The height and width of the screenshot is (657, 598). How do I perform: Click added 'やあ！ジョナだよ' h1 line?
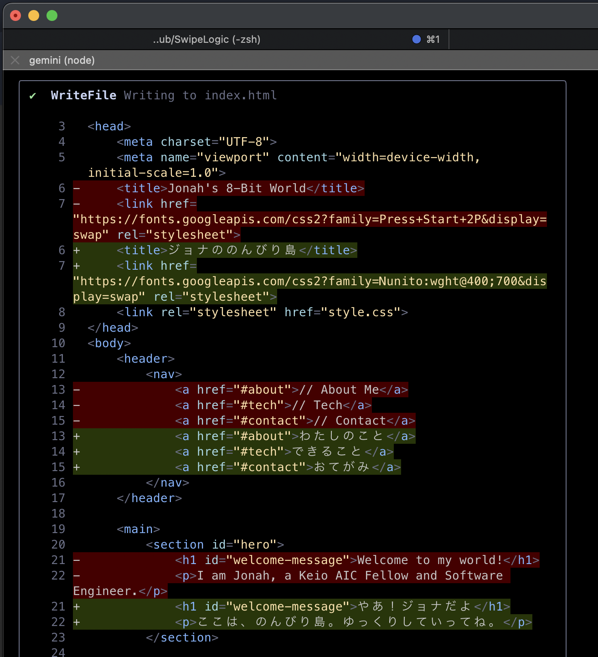pyautogui.click(x=343, y=606)
